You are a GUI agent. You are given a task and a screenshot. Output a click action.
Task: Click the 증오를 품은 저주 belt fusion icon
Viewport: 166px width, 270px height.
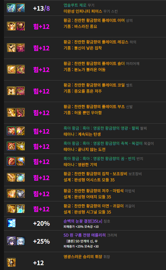click(x=20, y=91)
